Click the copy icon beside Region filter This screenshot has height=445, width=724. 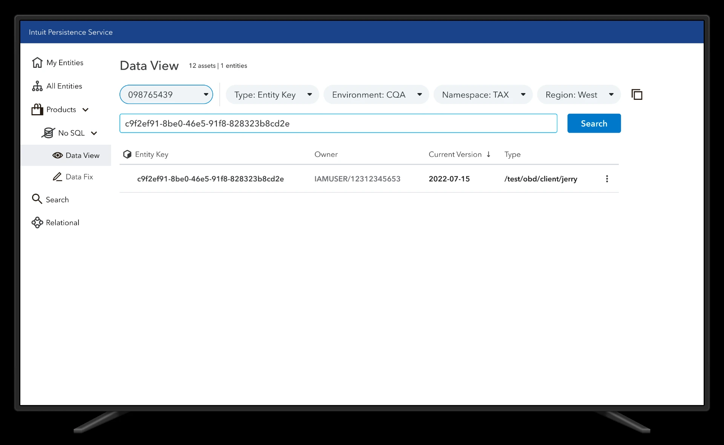click(x=637, y=95)
